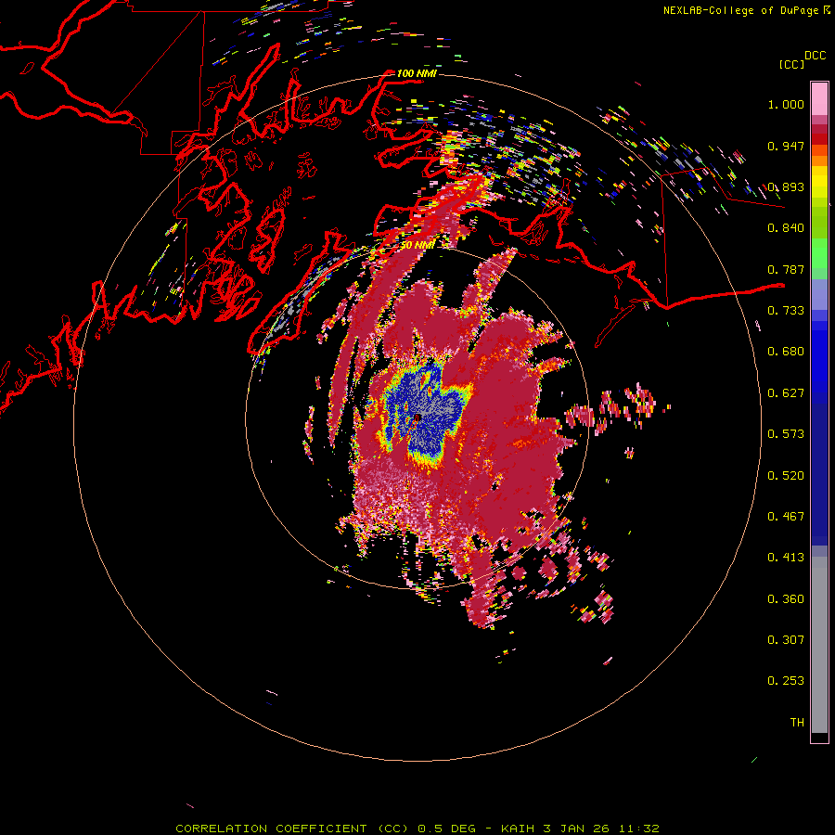Click the 100 NMI range ring label
The image size is (835, 835).
[x=417, y=73]
